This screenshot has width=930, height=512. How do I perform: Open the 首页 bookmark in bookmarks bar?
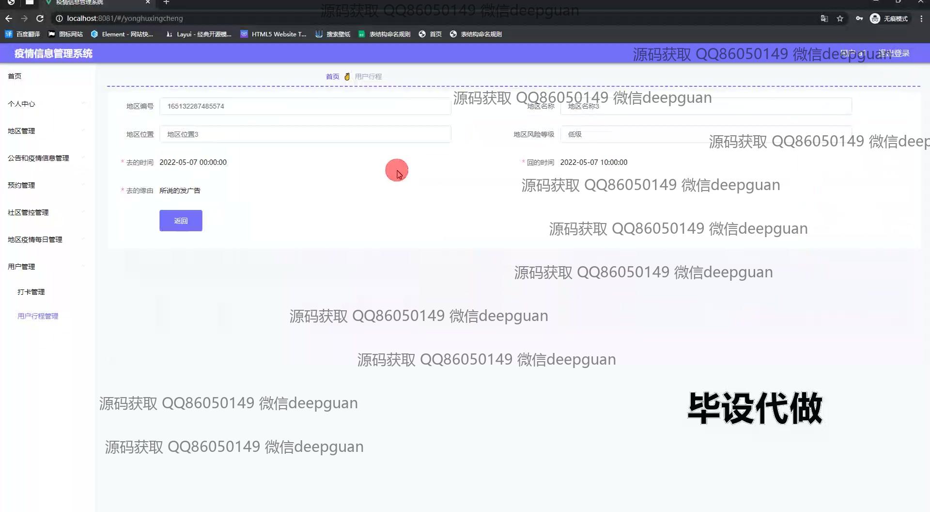point(430,34)
